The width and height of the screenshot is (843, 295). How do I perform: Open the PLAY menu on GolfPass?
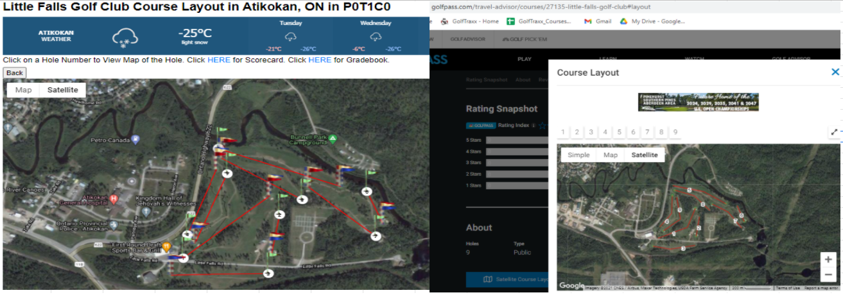pos(525,59)
